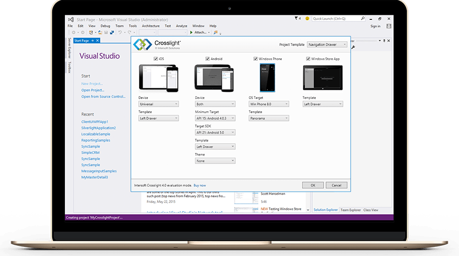Click the Undo toolbar icon
This screenshot has width=459, height=256.
coord(120,33)
